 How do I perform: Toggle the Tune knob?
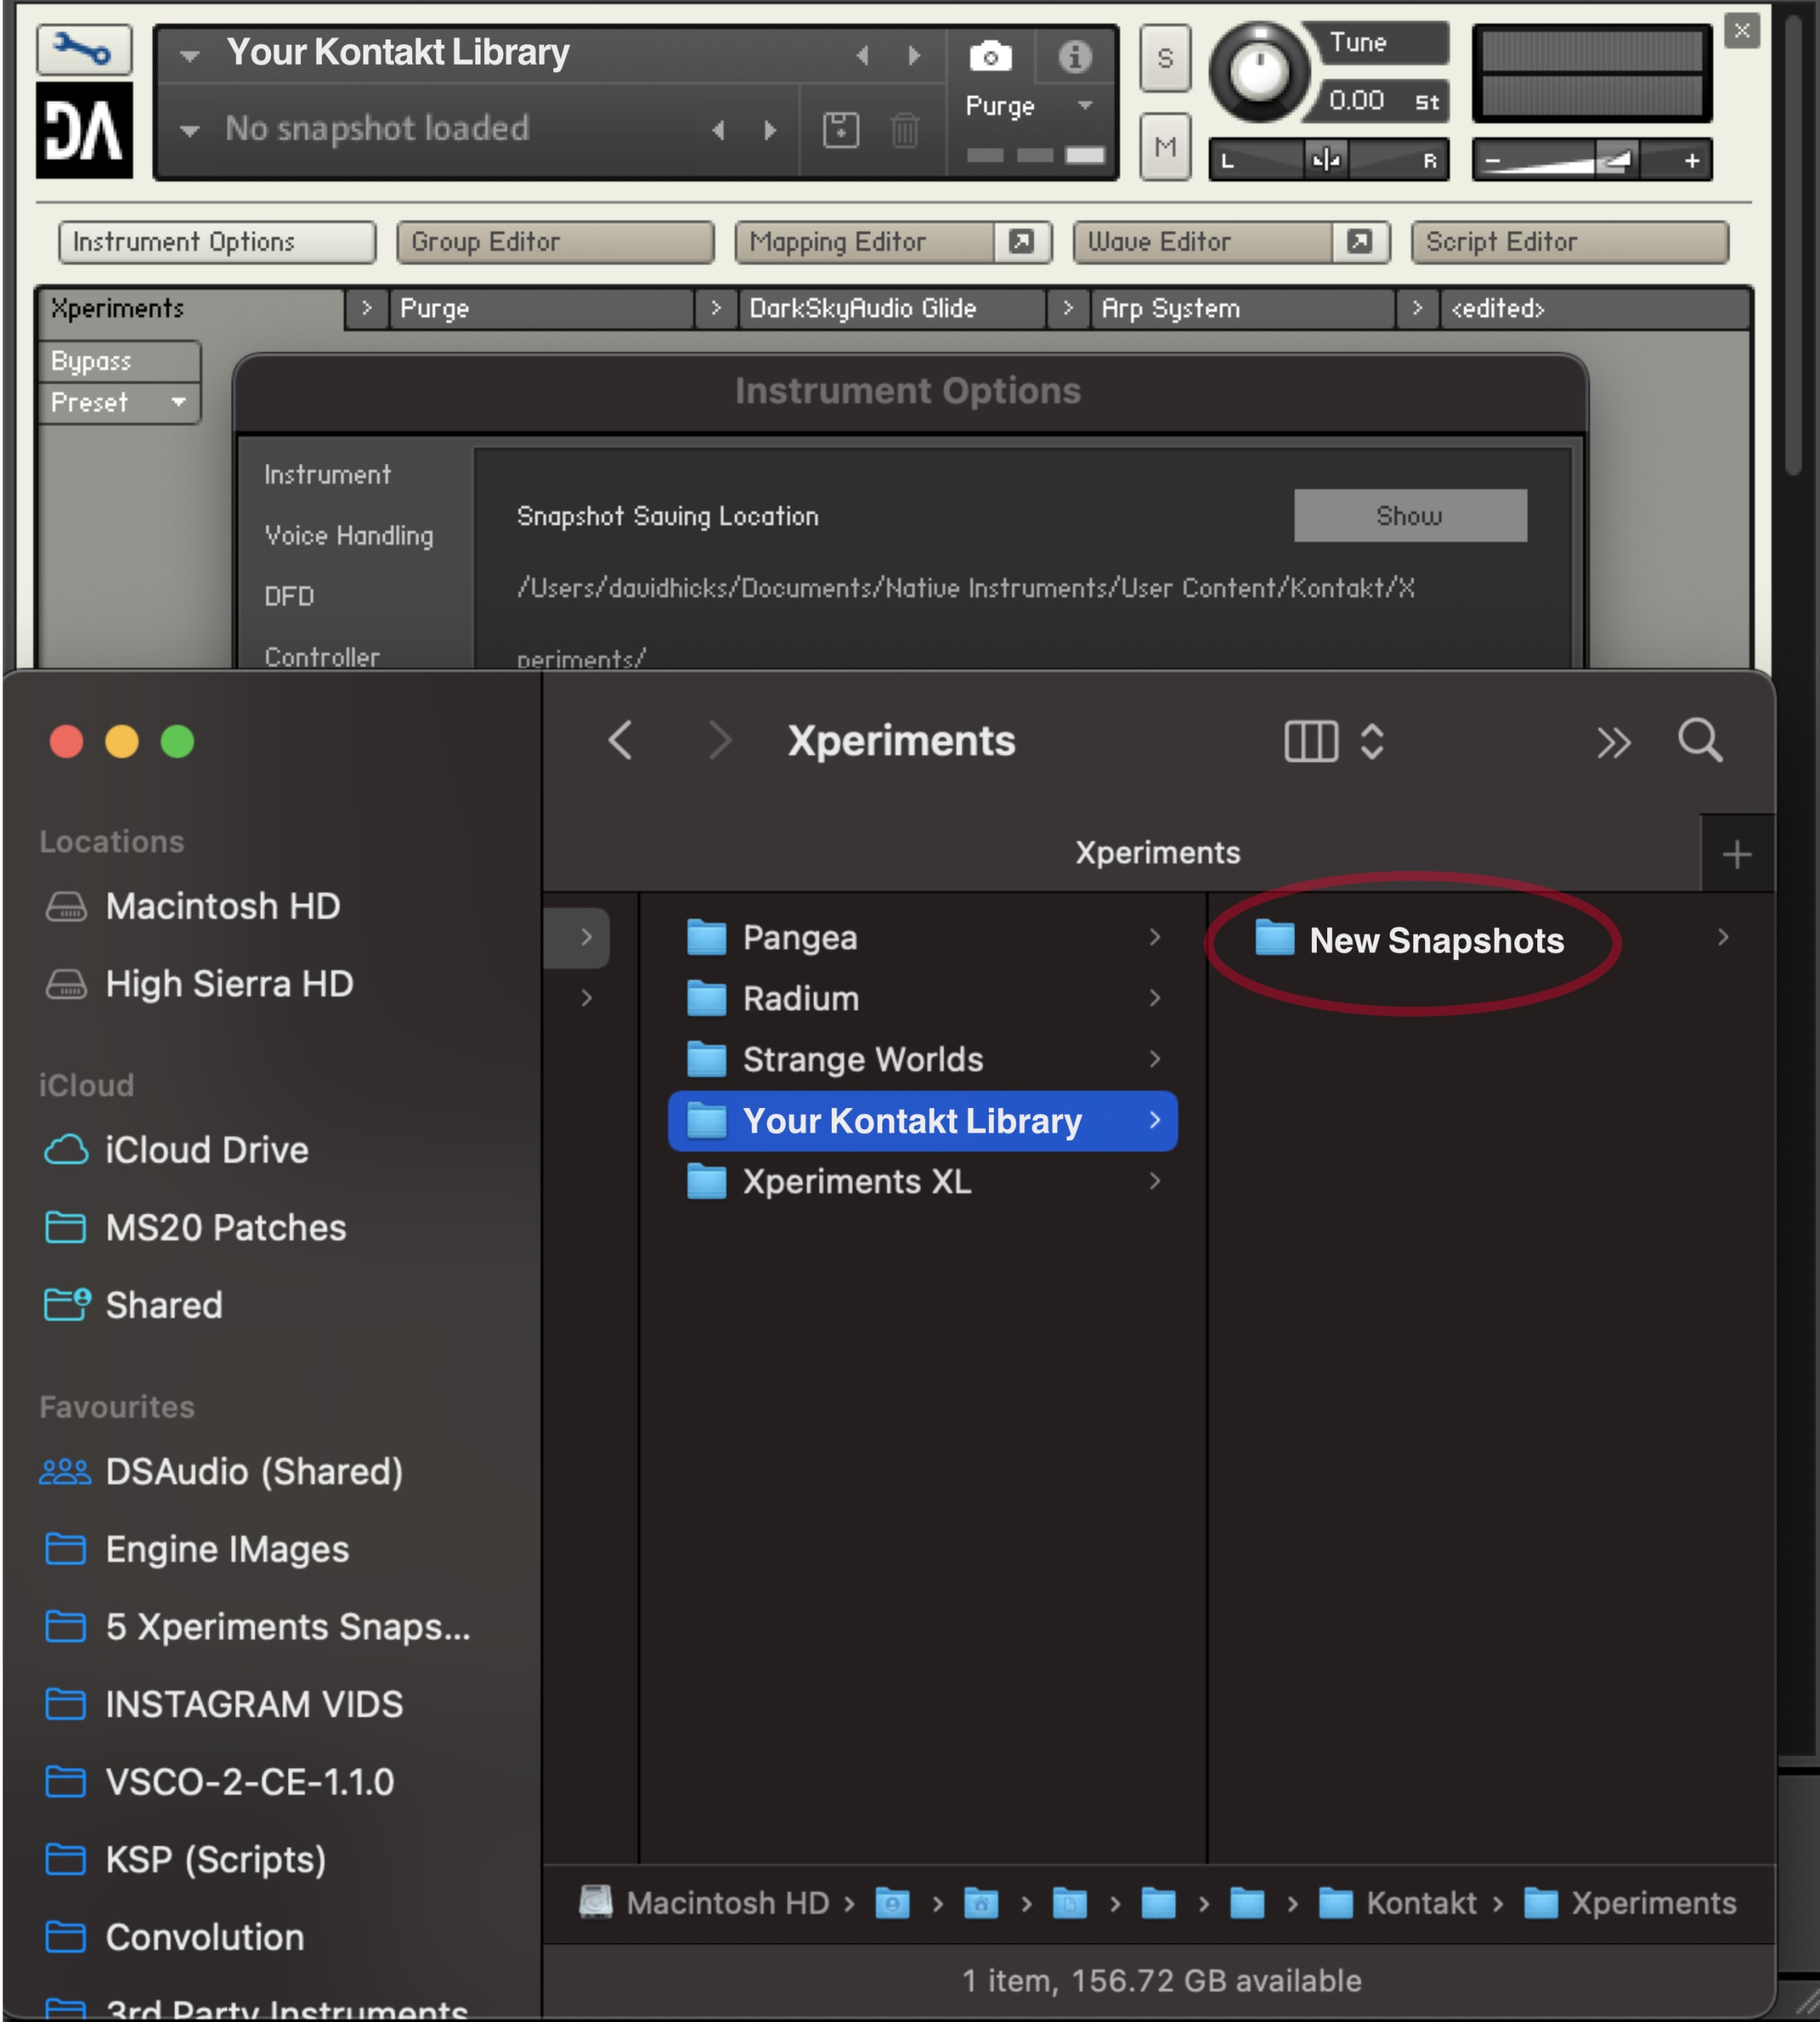click(x=1258, y=73)
